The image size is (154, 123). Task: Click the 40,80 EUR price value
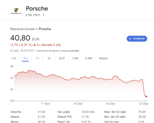point(25,38)
